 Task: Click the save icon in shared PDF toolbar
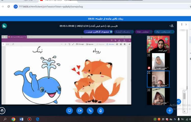(x=121, y=44)
